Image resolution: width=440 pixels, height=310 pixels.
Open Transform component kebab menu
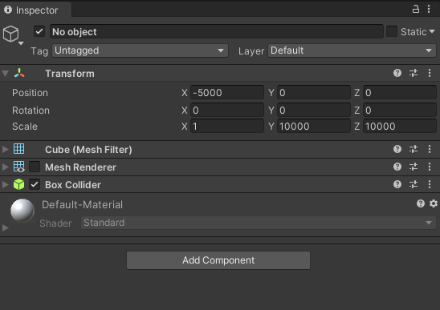click(430, 73)
